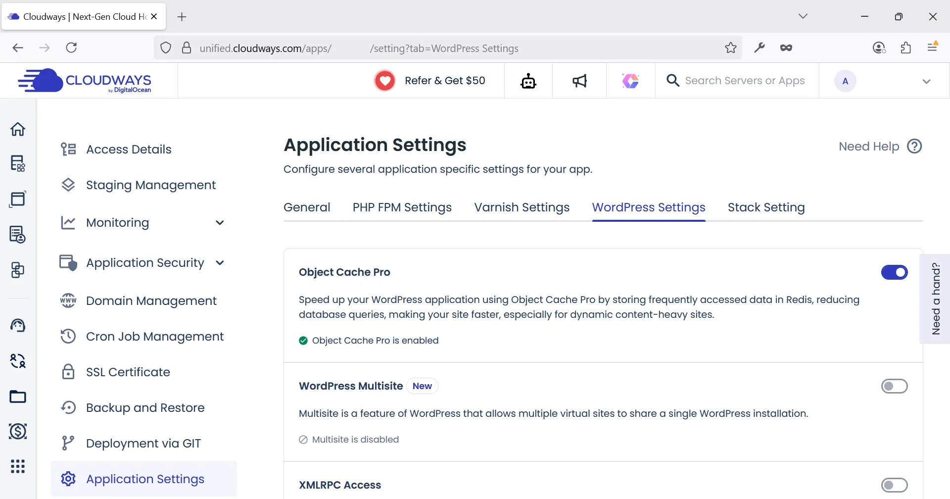
Task: Open announcements via the megaphone icon
Action: [x=579, y=80]
